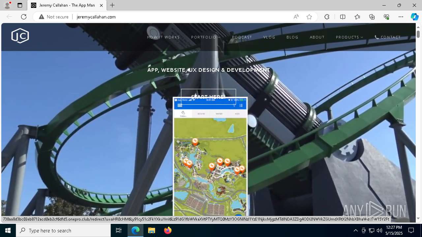Go back to previous page
The image size is (422, 237).
point(9,17)
